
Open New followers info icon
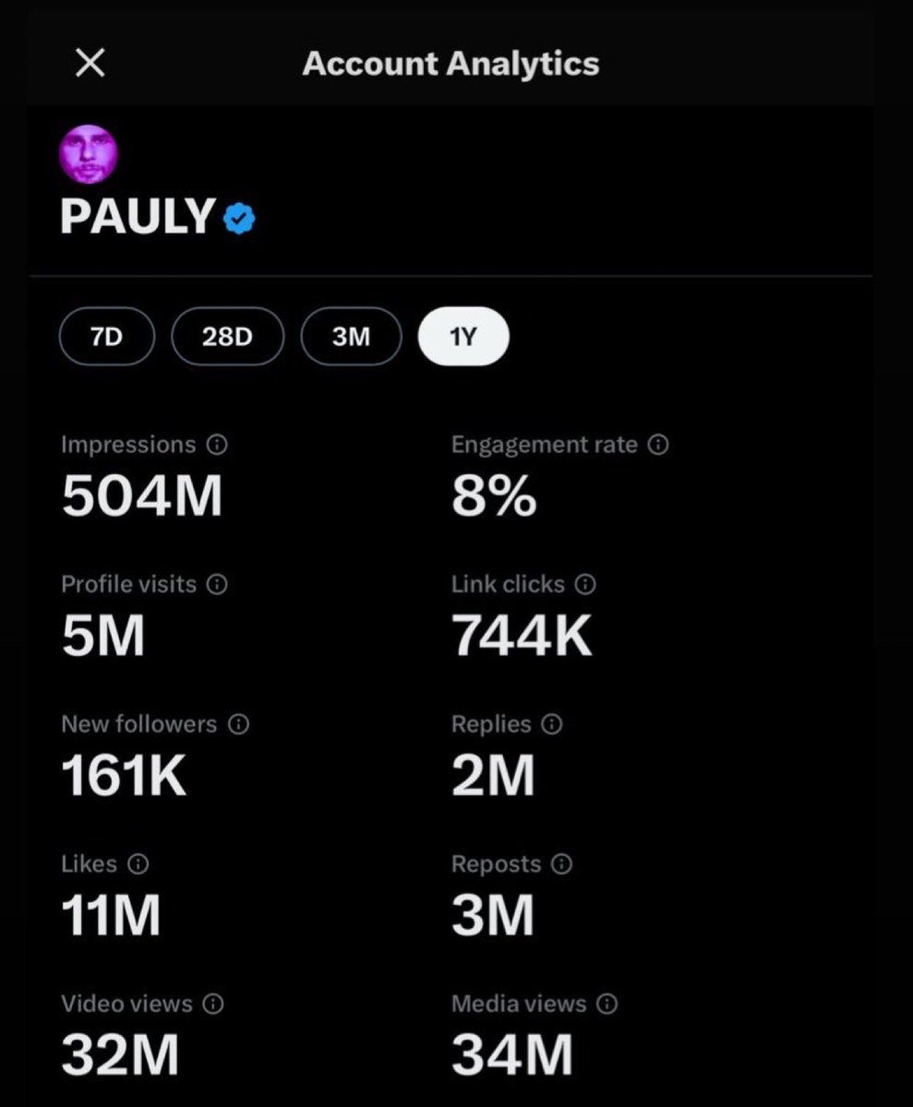pos(238,725)
